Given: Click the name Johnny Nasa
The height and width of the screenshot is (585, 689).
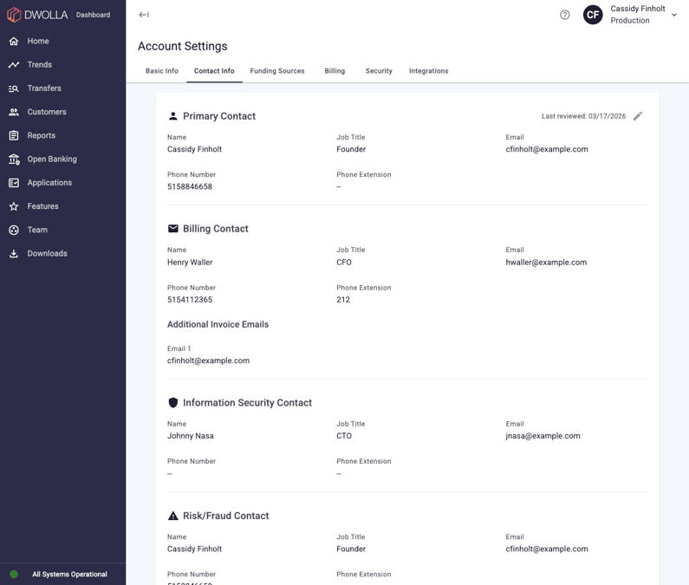Looking at the screenshot, I should coord(191,436).
